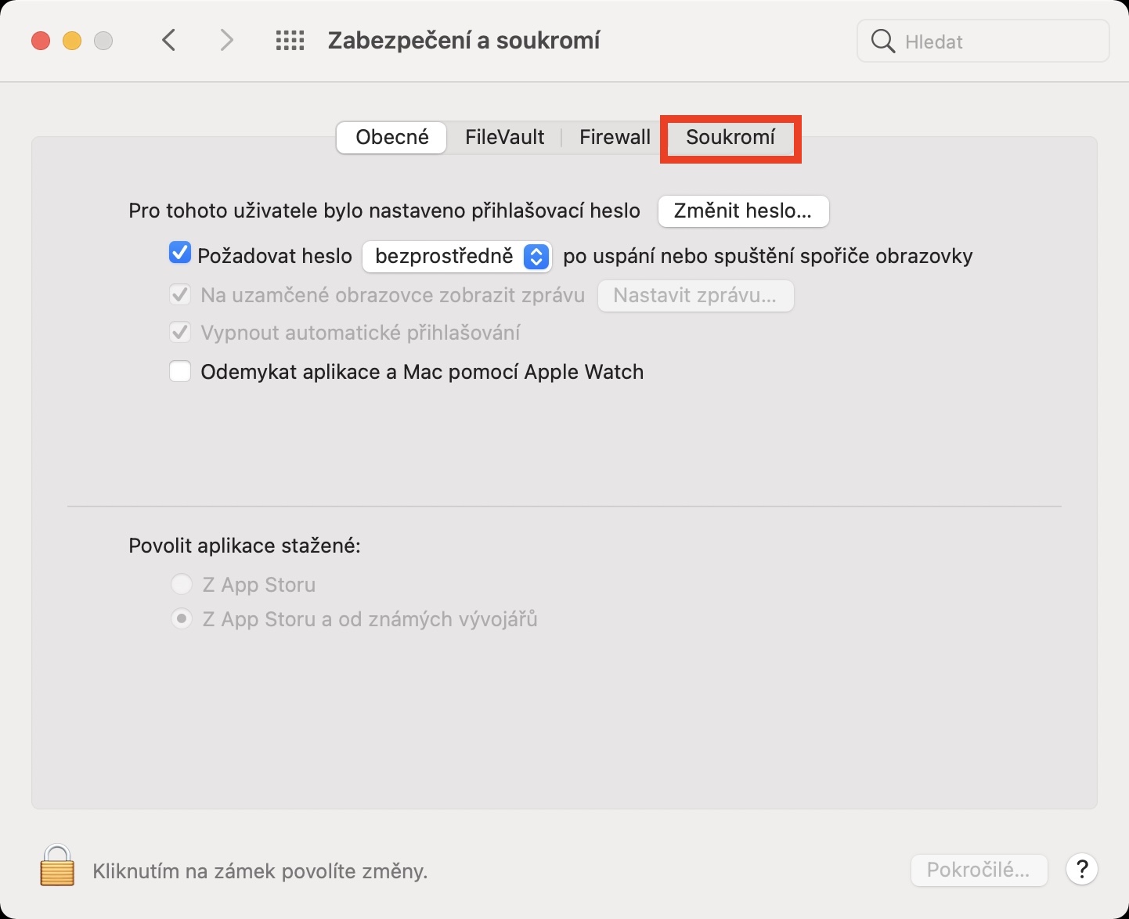Click the Pokročilé… button
Screen dimensions: 1129x919
[x=978, y=870]
